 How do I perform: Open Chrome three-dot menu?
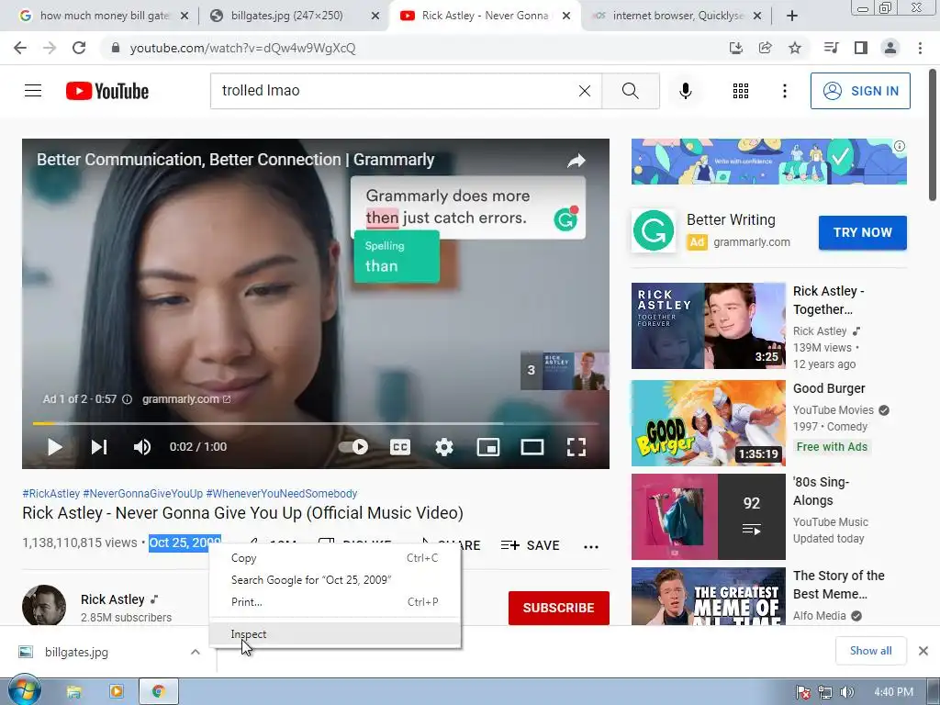click(920, 48)
